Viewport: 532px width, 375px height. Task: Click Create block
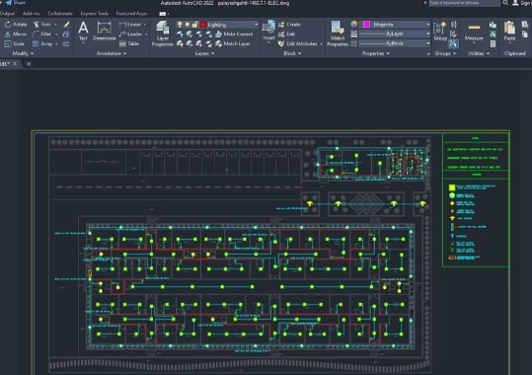tap(289, 25)
